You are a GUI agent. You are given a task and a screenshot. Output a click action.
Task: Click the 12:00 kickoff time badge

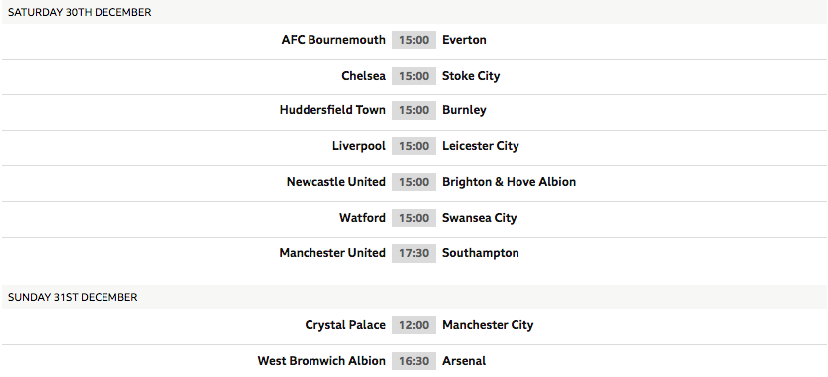pos(414,325)
